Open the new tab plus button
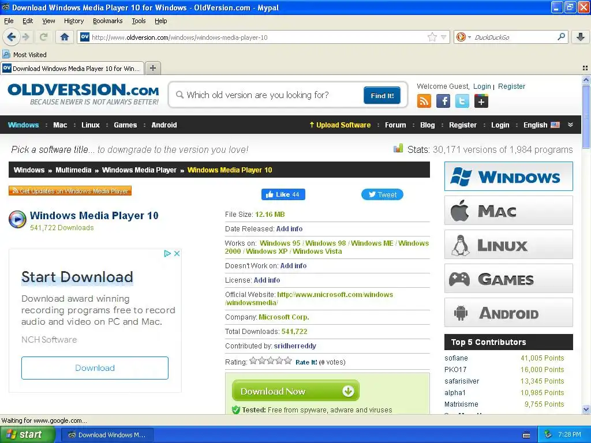 pos(152,68)
